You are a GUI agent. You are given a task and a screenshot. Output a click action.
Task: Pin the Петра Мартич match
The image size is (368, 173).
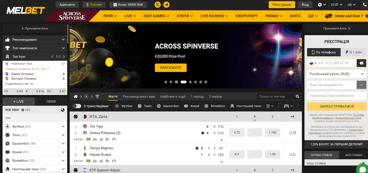[x=76, y=148]
